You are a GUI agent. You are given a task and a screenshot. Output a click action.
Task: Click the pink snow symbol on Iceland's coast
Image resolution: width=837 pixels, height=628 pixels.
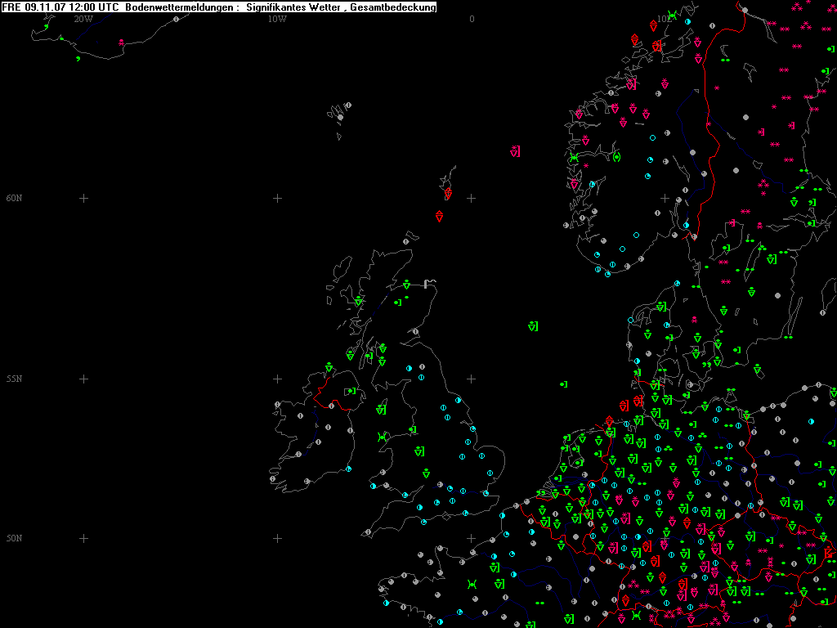[x=121, y=41]
